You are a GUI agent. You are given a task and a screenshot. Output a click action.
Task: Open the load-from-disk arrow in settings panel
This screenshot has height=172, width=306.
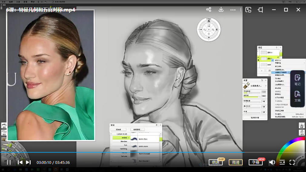click(x=266, y=86)
